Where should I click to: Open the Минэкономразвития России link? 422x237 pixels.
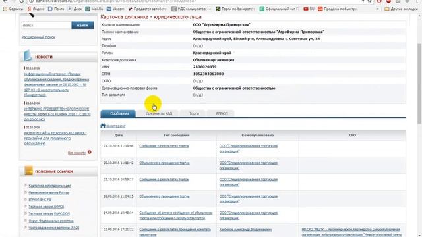(x=49, y=193)
